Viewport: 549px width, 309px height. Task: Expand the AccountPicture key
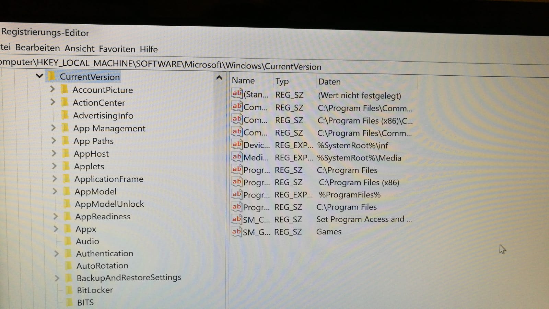(x=52, y=89)
